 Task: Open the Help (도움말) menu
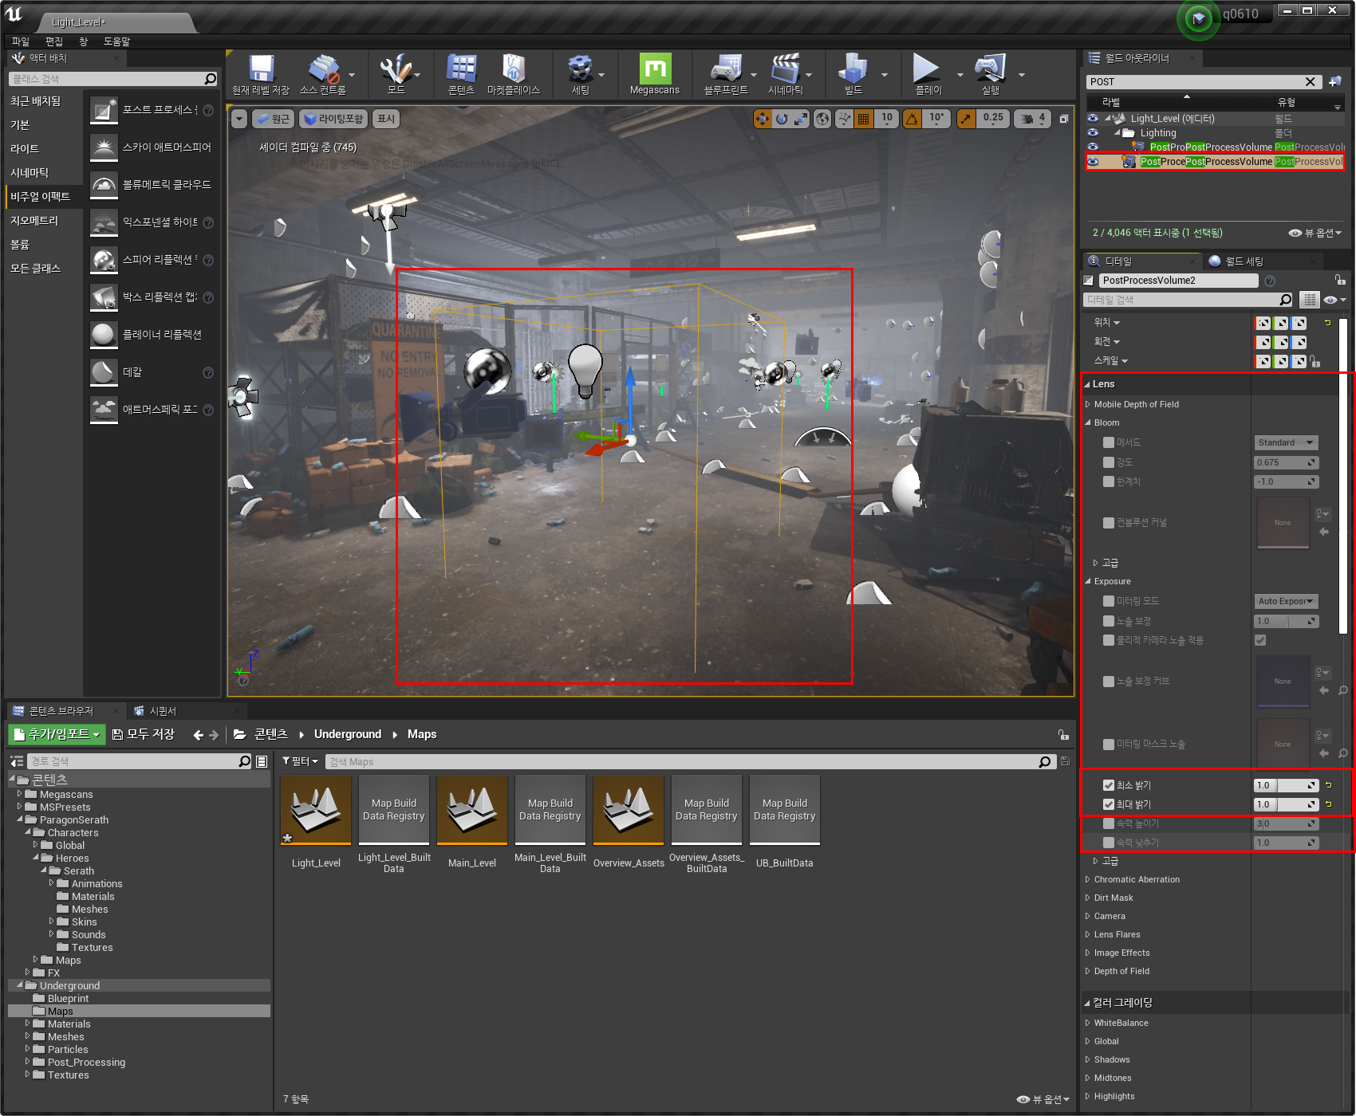click(117, 41)
